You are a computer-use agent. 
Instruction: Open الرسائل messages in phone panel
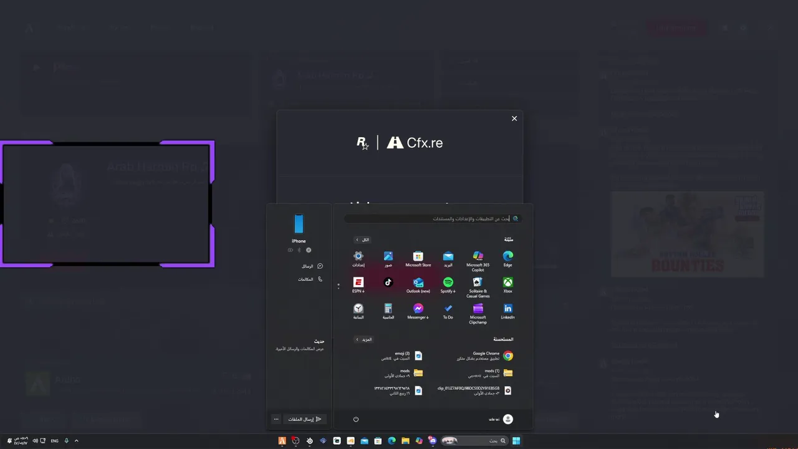[312, 266]
